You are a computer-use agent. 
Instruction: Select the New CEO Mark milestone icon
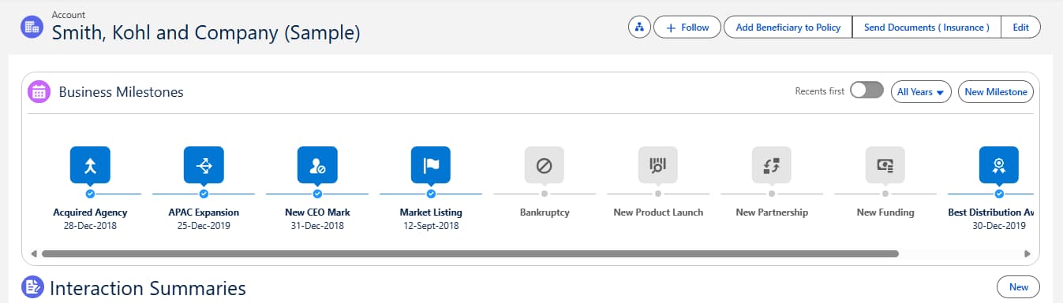(317, 165)
